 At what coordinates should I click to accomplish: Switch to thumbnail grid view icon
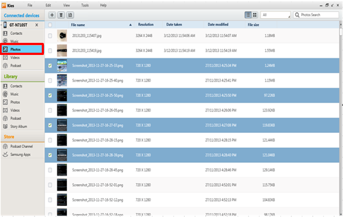click(x=255, y=15)
